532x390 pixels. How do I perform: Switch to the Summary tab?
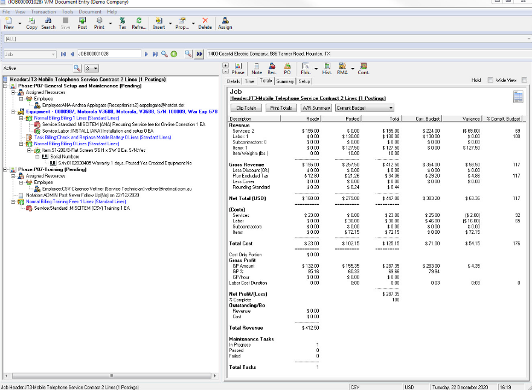[x=285, y=81]
